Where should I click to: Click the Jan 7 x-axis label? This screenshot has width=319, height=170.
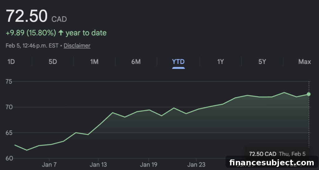point(49,164)
